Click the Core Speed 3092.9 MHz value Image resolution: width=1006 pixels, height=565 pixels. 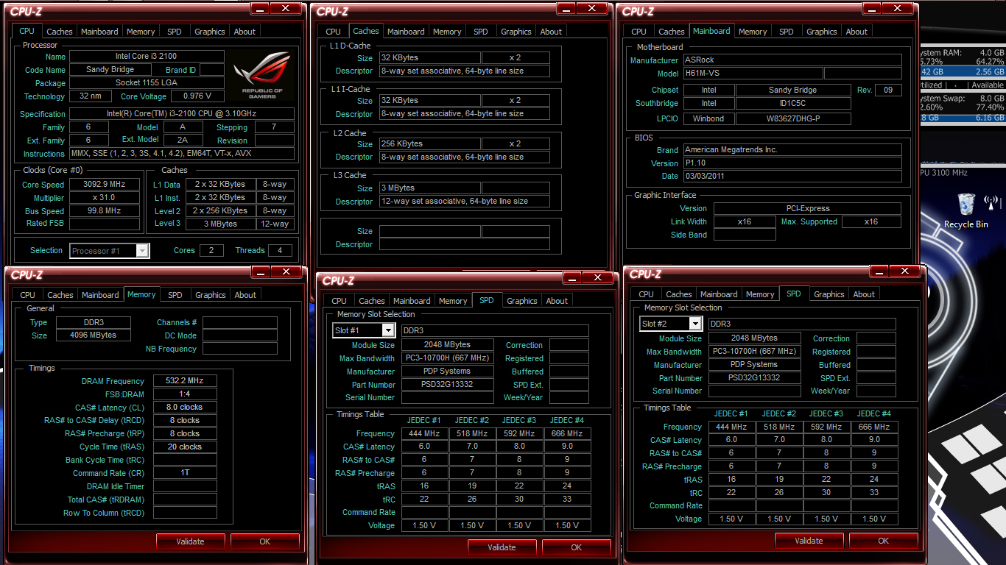104,185
